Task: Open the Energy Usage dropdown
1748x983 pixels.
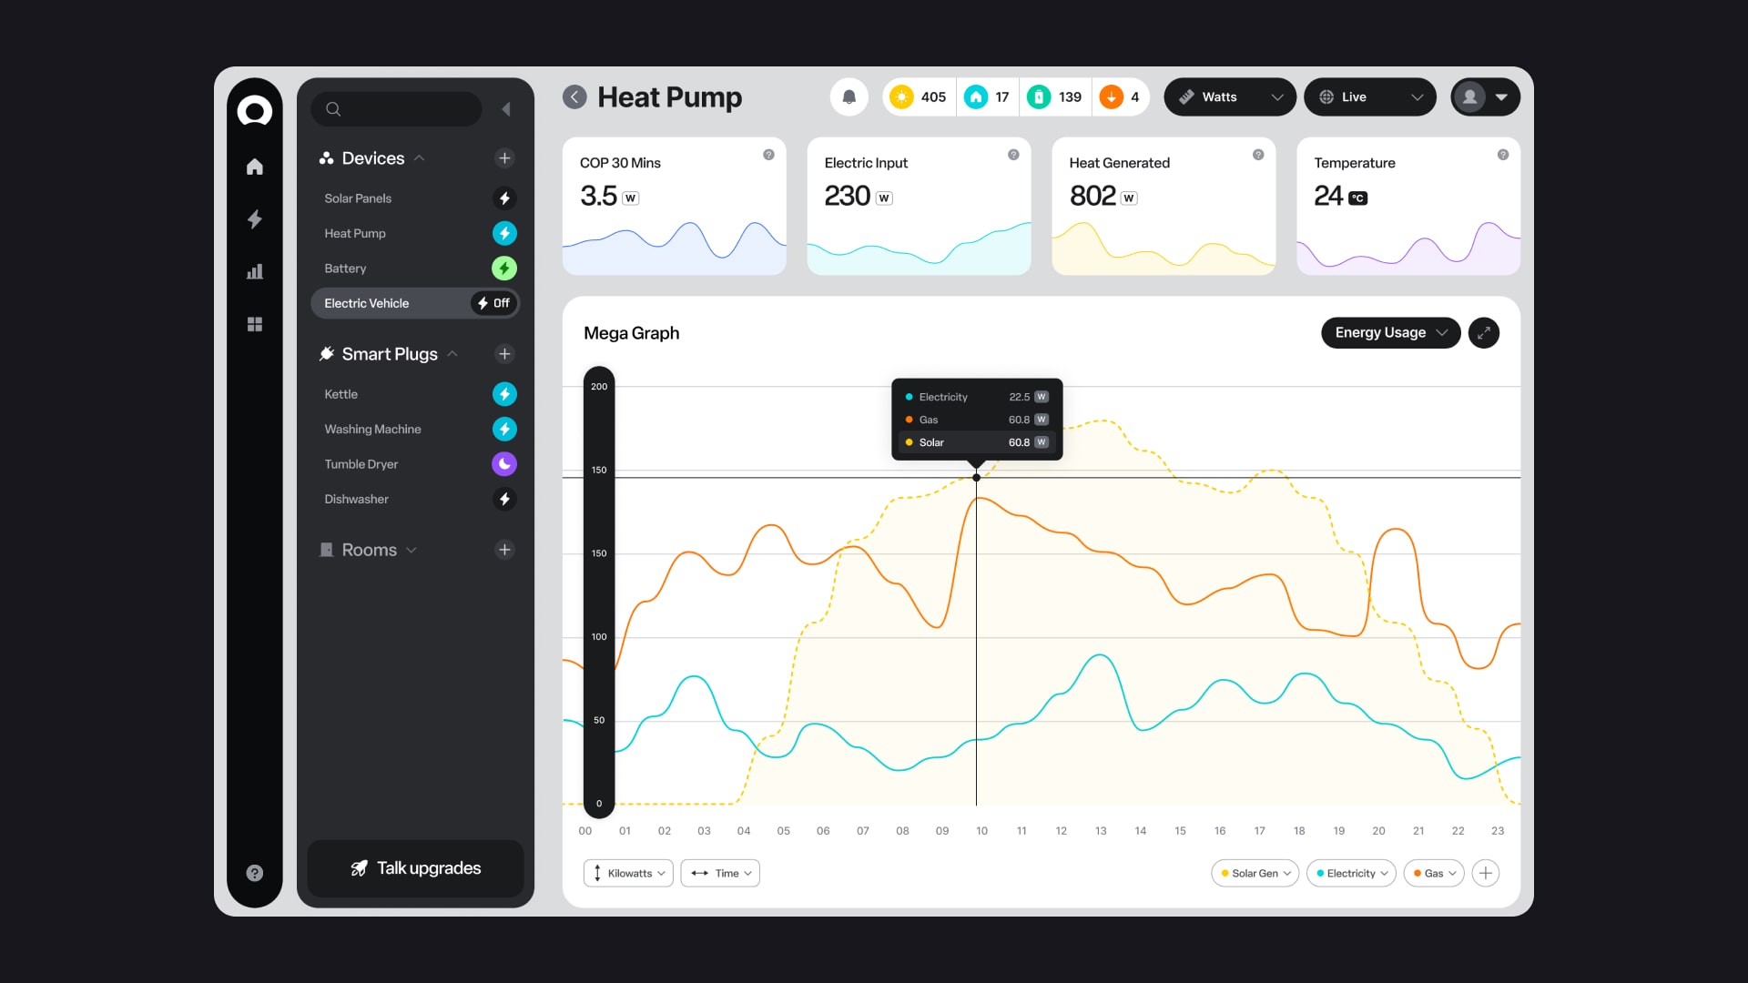Action: (1389, 333)
